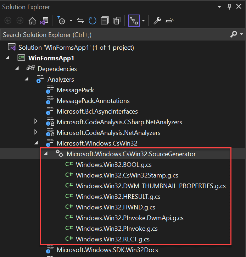Viewport: 246px width, 257px height.
Task: Click Sync with Active Document arrows
Action: pyautogui.click(x=80, y=21)
